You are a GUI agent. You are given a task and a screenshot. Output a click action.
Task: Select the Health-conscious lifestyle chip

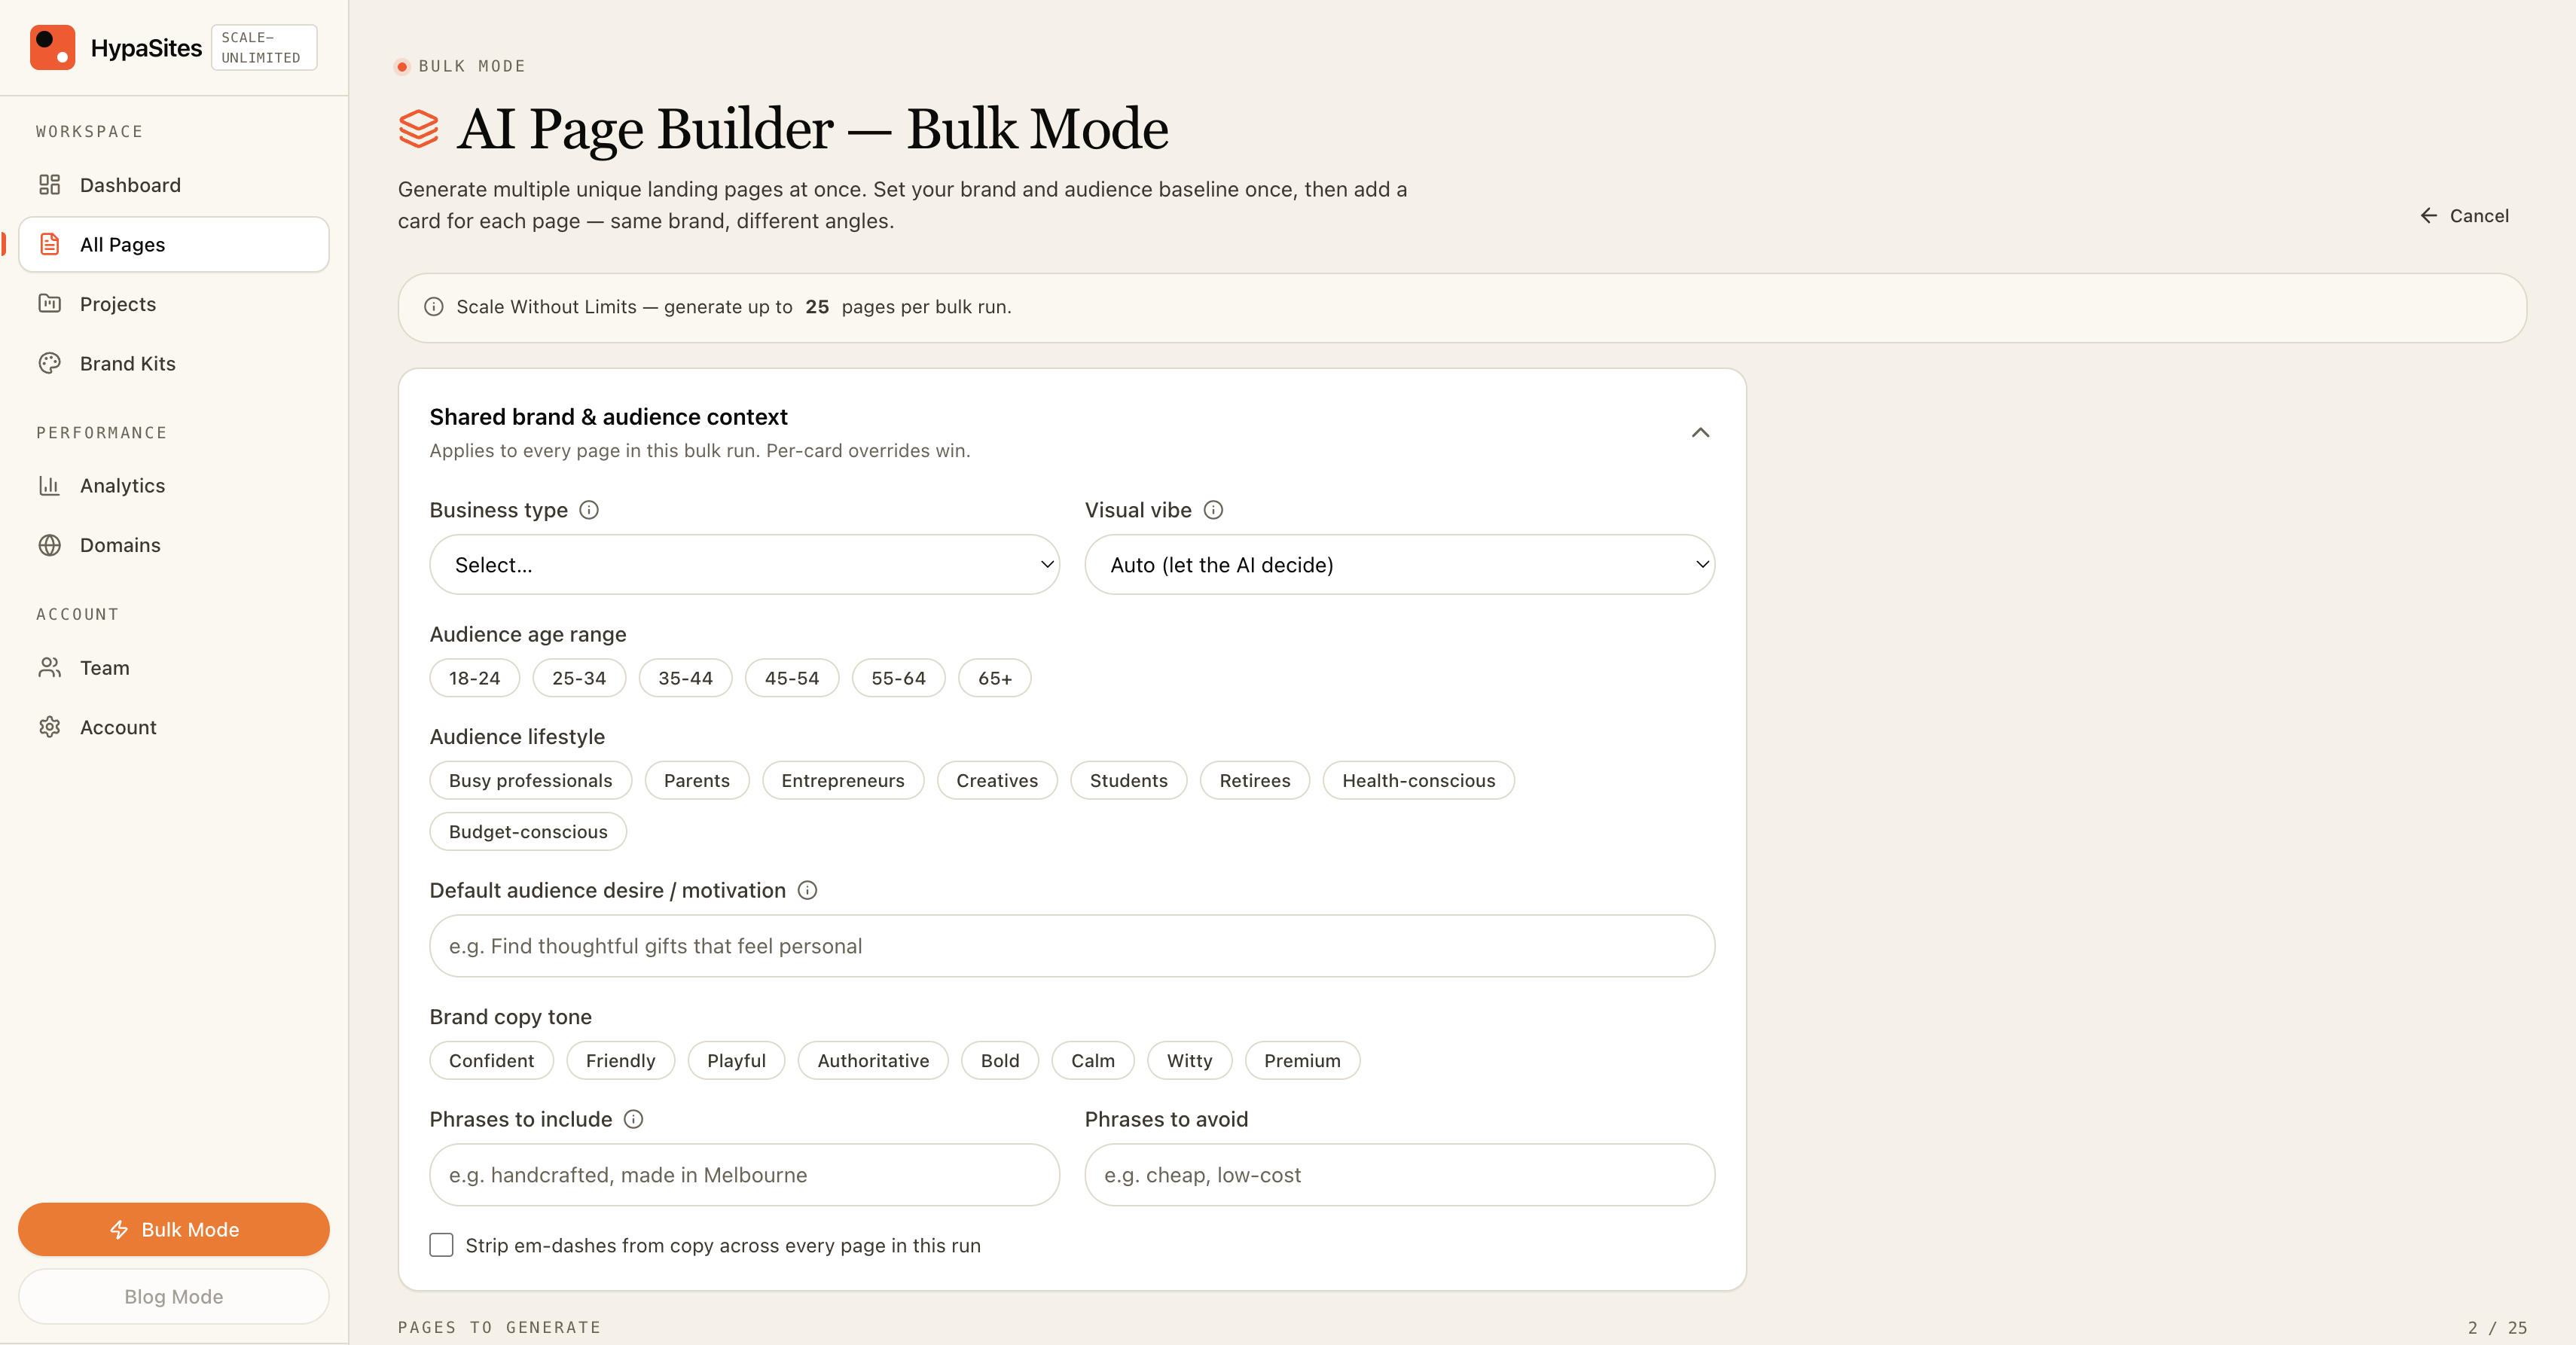coord(1418,780)
